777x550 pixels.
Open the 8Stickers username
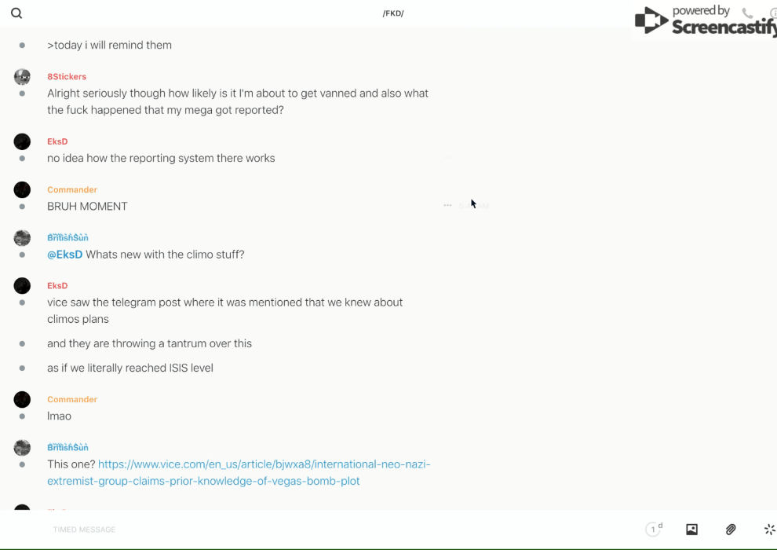(x=67, y=77)
